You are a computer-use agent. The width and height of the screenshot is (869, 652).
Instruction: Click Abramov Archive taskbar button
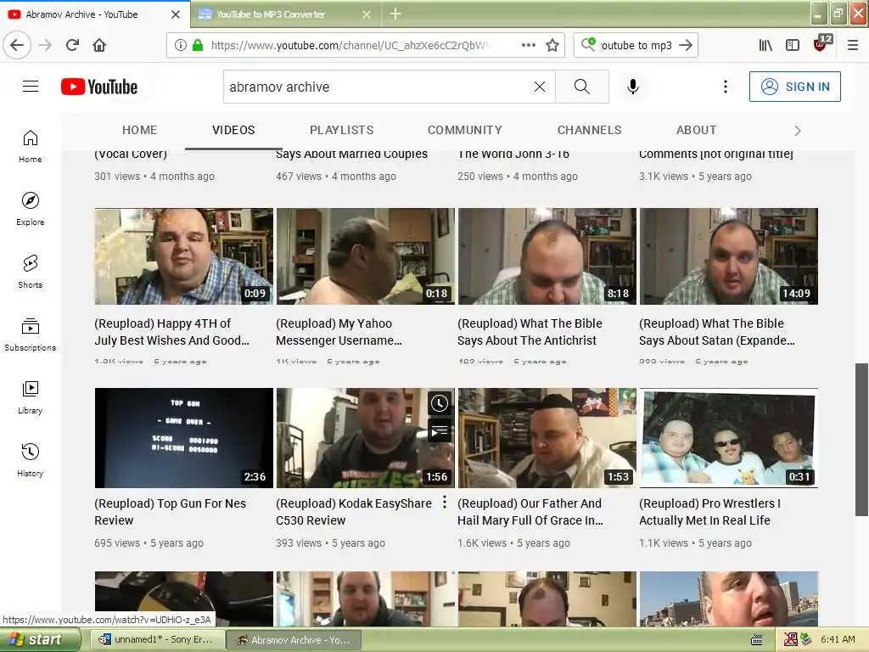tap(294, 640)
